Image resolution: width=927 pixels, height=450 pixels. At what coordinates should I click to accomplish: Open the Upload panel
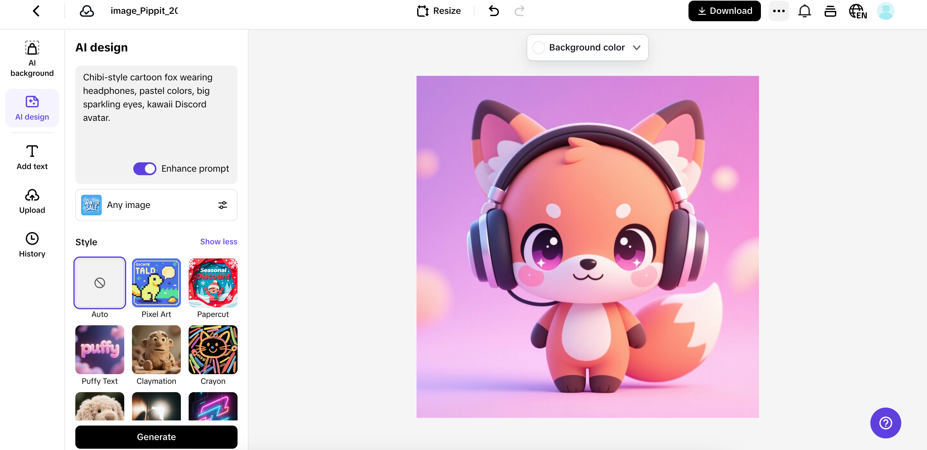(x=32, y=201)
